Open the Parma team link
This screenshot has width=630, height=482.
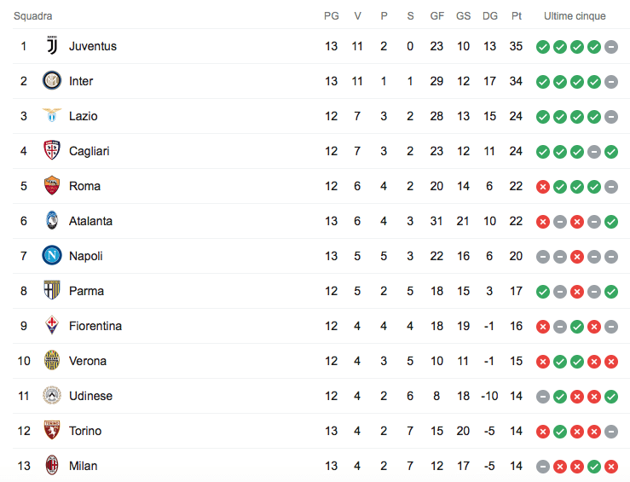tap(86, 291)
